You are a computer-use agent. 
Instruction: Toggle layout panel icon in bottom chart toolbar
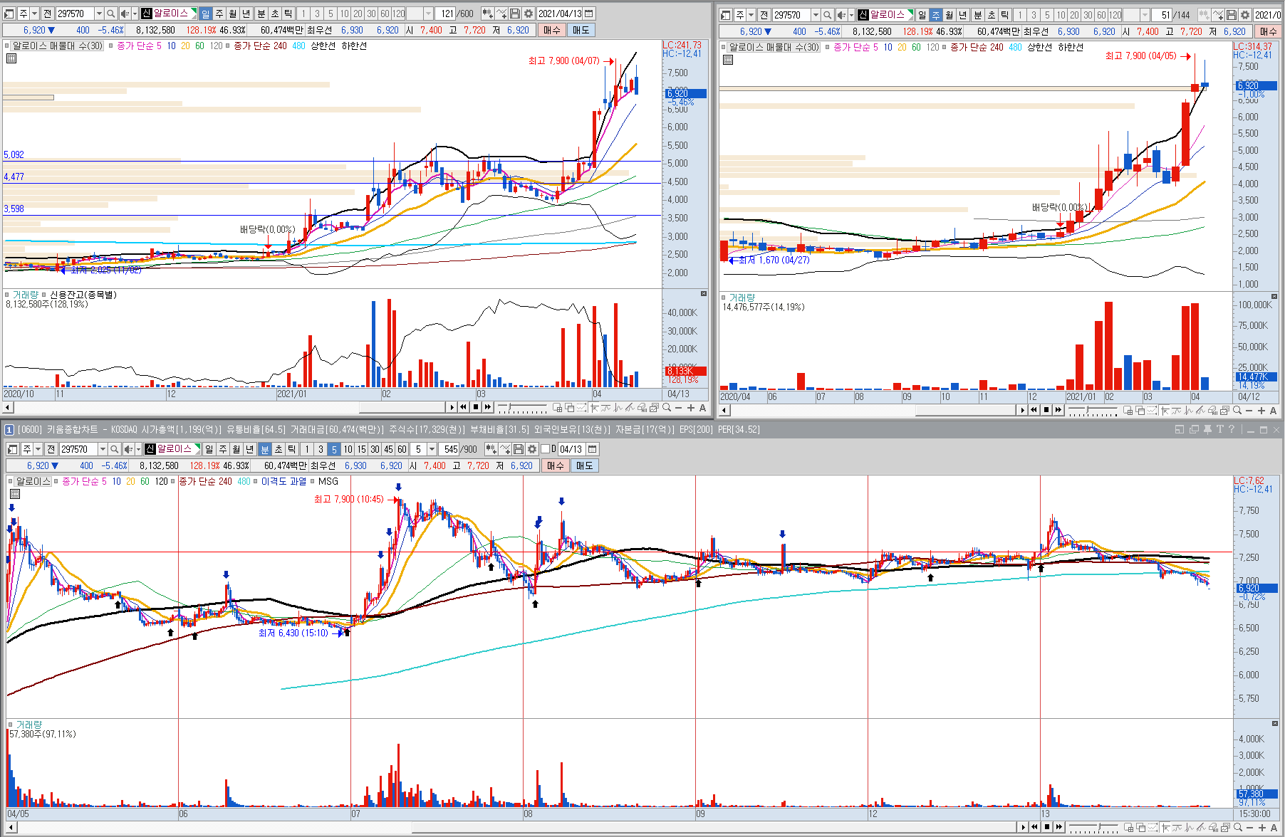tap(13, 449)
